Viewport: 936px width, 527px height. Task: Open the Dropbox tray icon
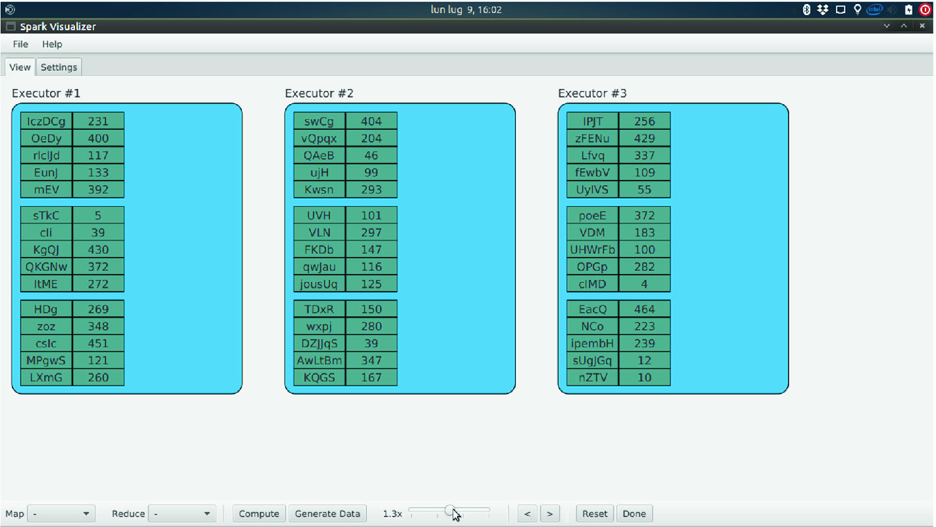(823, 9)
